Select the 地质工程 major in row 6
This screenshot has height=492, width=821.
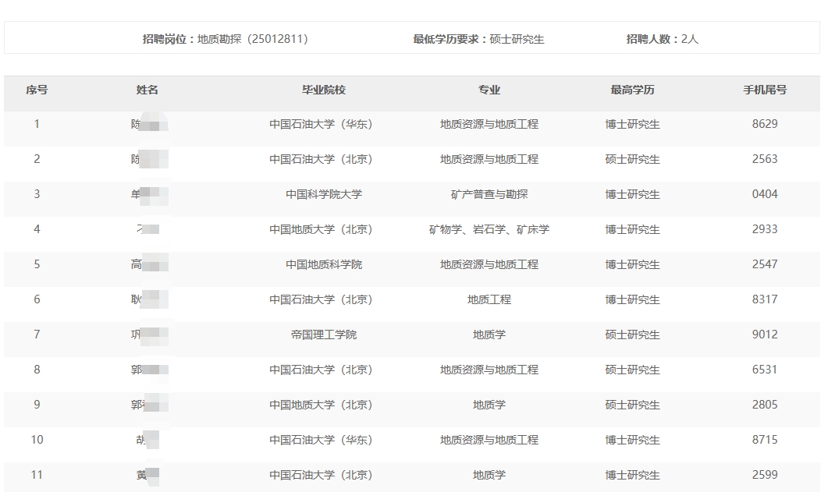click(489, 299)
